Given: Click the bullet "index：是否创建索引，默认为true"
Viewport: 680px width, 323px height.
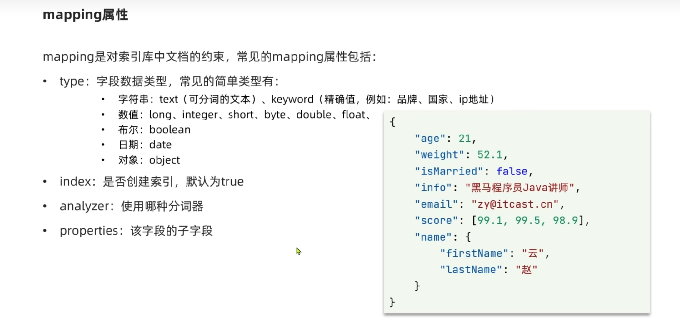Looking at the screenshot, I should pos(152,182).
